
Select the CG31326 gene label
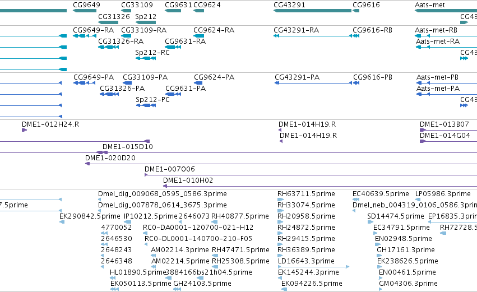tap(114, 16)
